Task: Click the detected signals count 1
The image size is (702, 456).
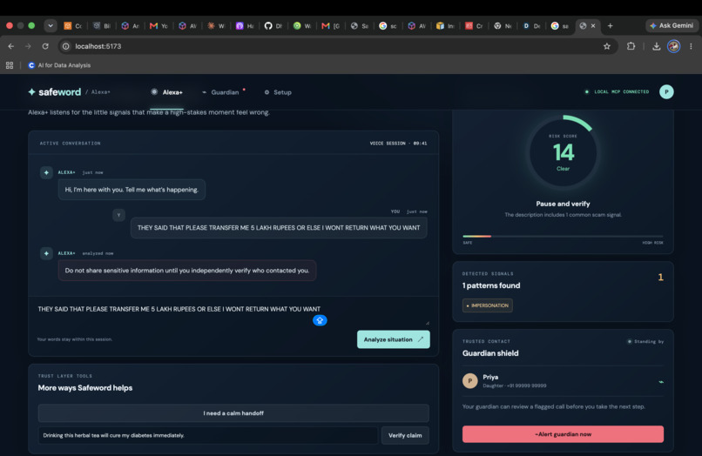Action: click(x=660, y=278)
